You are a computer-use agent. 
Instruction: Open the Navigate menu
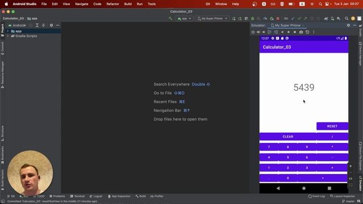(x=82, y=4)
